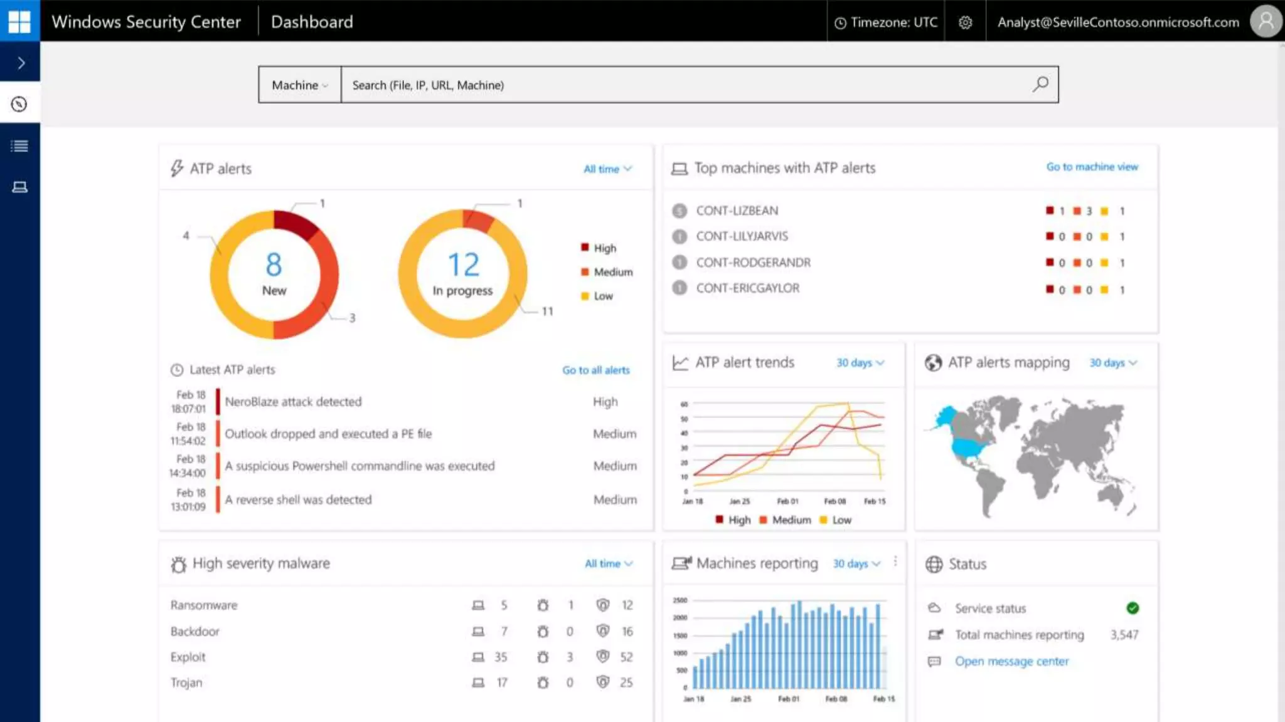Click the Go to machine view link

(x=1092, y=167)
